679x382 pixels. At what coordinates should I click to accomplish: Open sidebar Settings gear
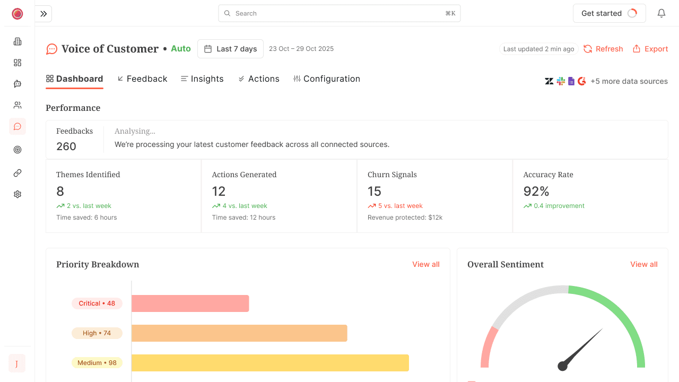click(x=17, y=194)
